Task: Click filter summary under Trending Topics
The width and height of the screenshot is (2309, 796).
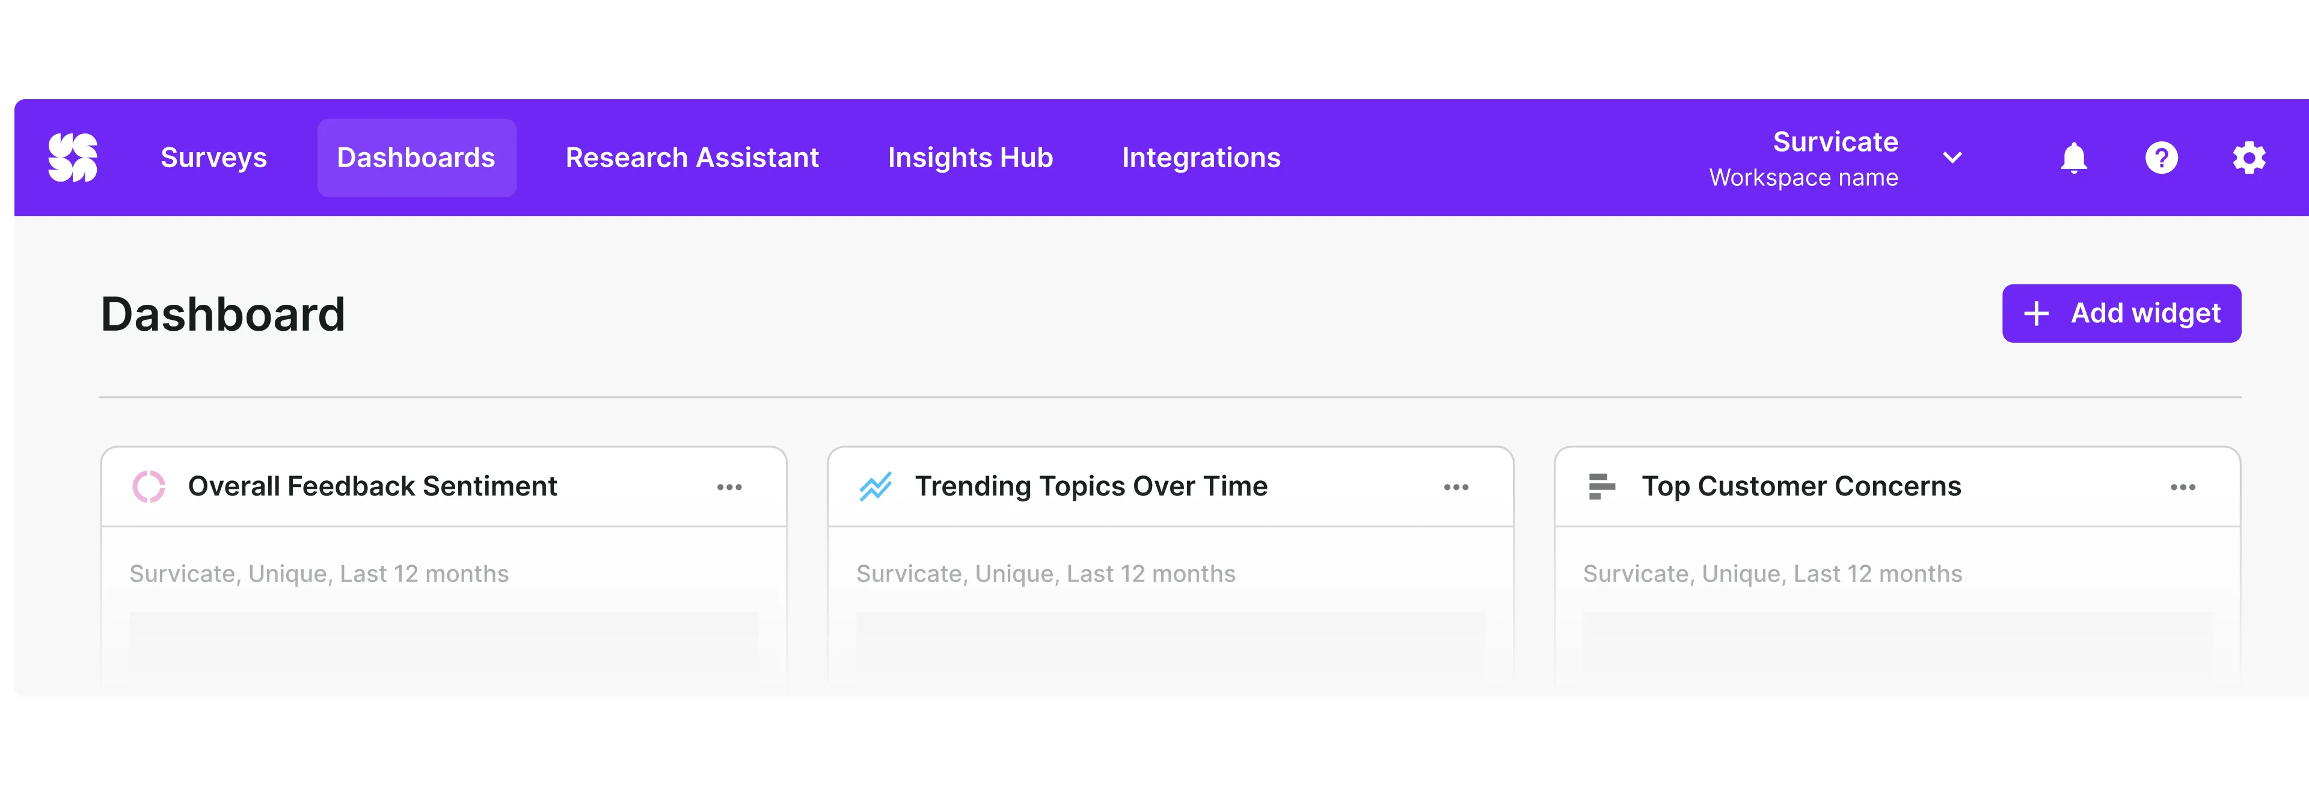Action: pyautogui.click(x=1046, y=574)
